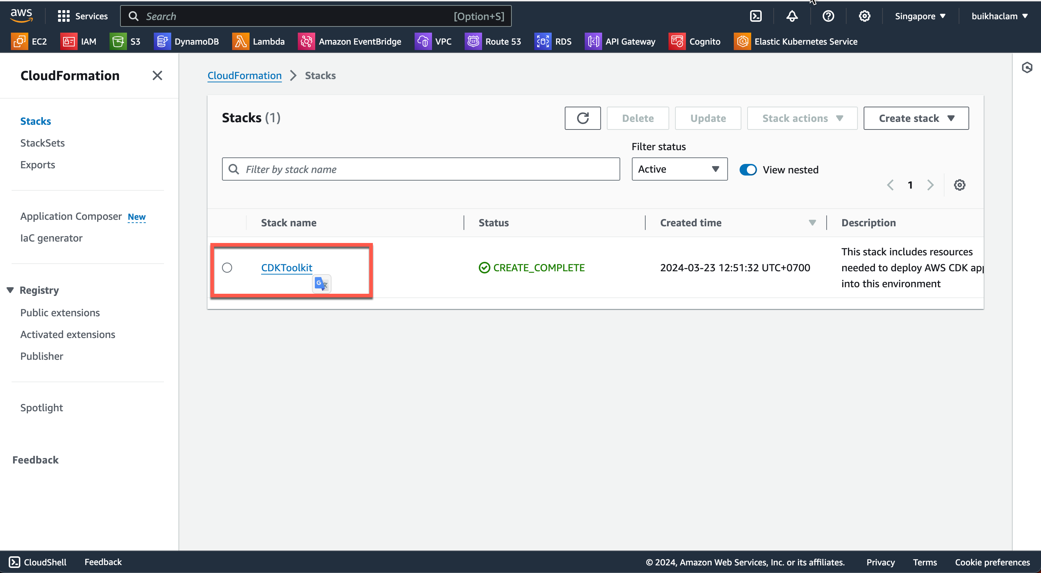Go to previous page of stacks
The image size is (1041, 573).
pos(890,185)
